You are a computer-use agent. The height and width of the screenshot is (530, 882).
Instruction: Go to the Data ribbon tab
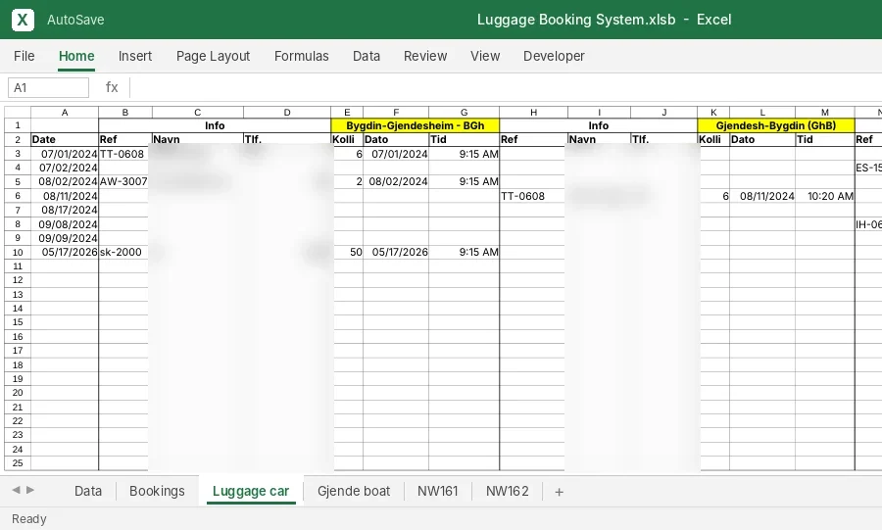tap(367, 56)
